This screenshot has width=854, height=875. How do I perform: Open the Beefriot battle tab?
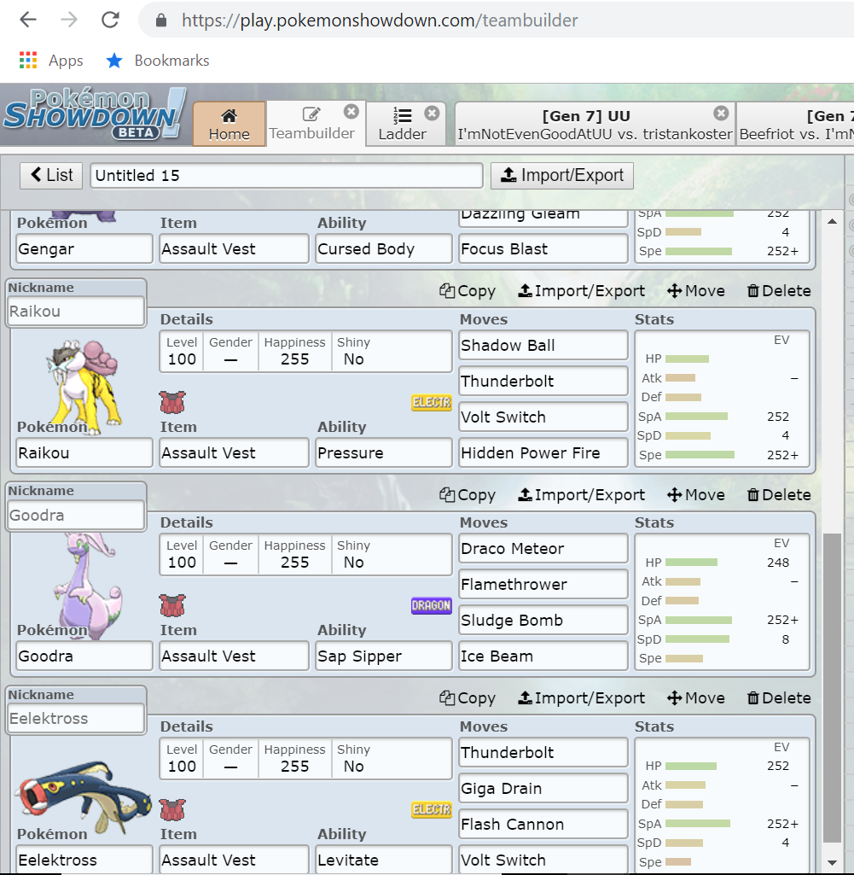click(796, 124)
